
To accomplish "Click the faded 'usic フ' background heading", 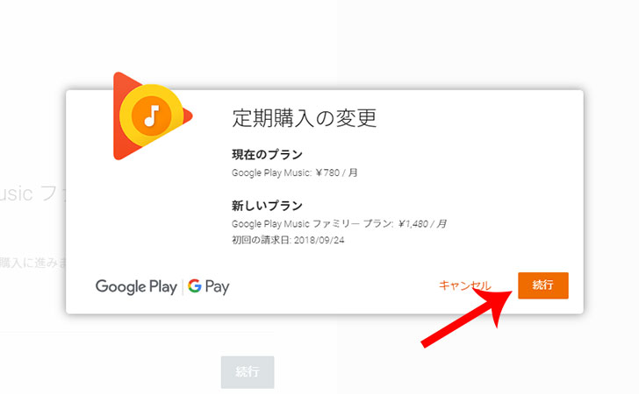I will [x=32, y=193].
